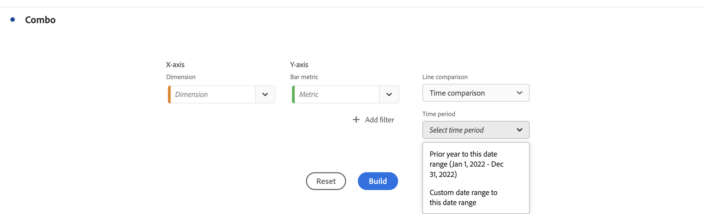Expand the Metric field's chevron arrow

point(389,94)
